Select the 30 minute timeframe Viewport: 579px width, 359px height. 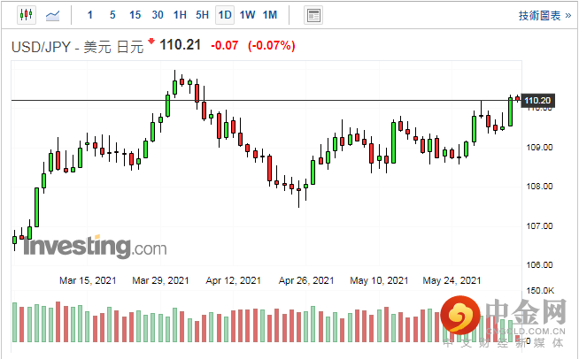158,15
